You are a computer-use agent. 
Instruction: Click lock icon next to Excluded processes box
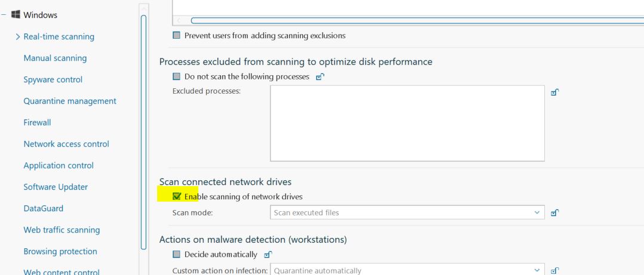pyautogui.click(x=554, y=92)
